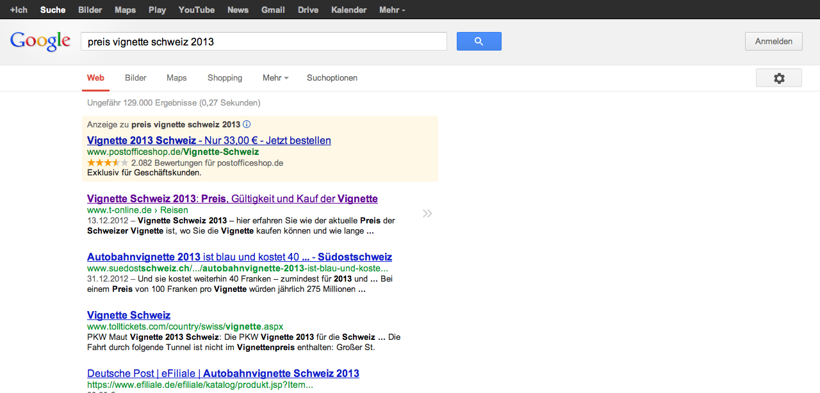Open the t-online Vignette Schweiz 2013 result

(232, 198)
